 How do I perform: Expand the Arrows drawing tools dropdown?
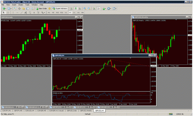(43, 13)
